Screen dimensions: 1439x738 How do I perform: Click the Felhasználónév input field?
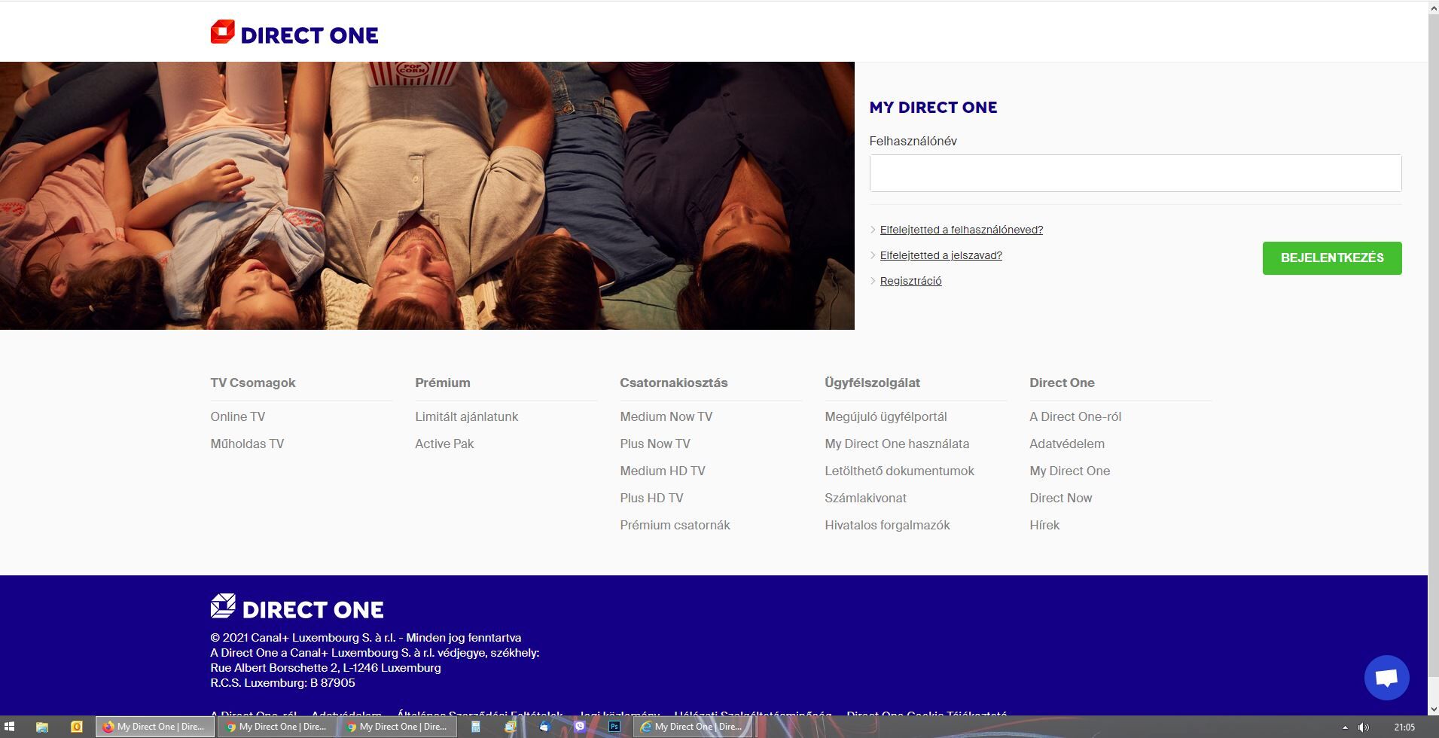(1136, 173)
